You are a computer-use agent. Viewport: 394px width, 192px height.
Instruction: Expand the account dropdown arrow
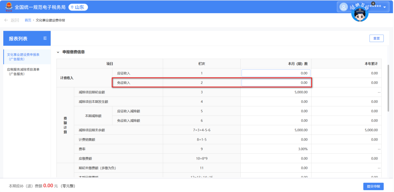click(x=385, y=7)
